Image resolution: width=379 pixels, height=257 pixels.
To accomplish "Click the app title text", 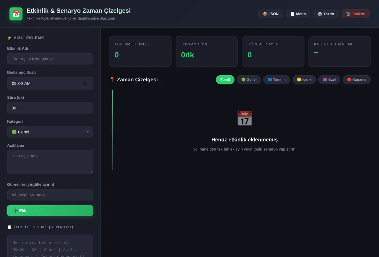I will point(79,11).
